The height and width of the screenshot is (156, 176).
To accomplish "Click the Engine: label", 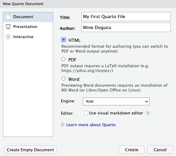I will point(68,101).
